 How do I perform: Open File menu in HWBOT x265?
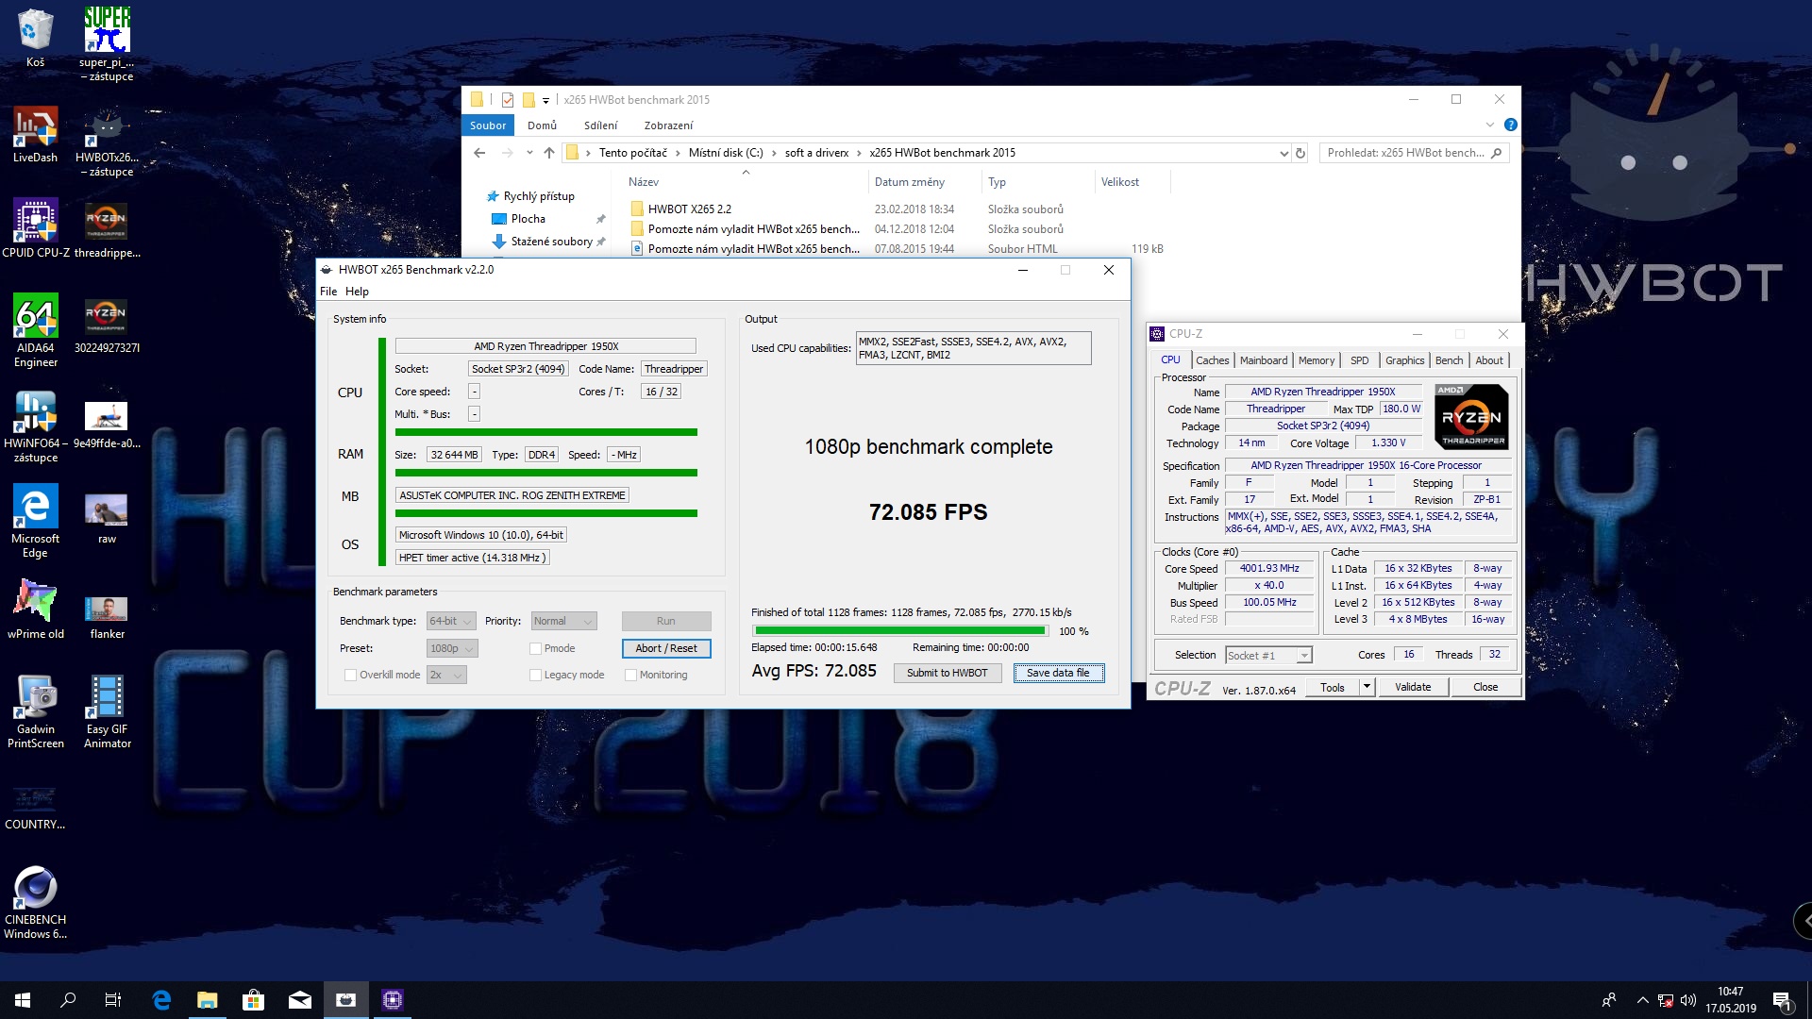coord(328,292)
